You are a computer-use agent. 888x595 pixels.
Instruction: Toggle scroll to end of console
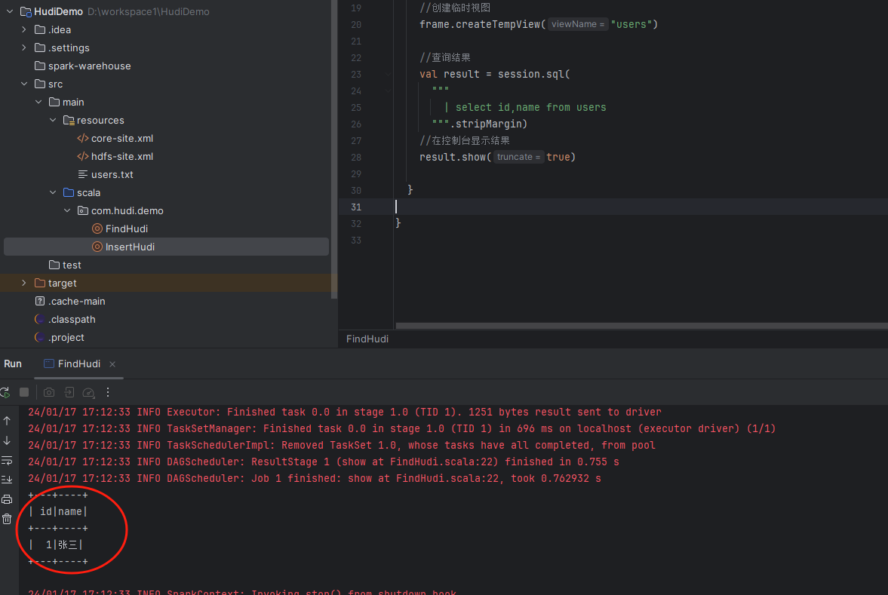[7, 480]
